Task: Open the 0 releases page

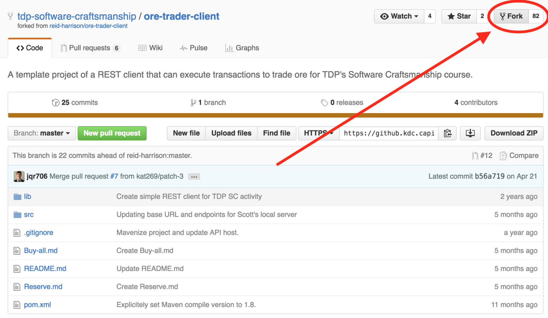Action: point(342,102)
